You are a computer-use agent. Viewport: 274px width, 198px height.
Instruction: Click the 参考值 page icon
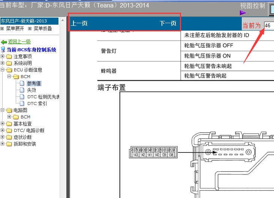22,83
